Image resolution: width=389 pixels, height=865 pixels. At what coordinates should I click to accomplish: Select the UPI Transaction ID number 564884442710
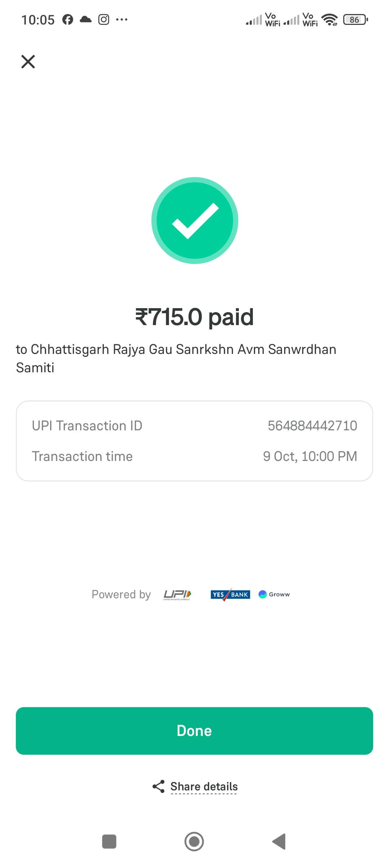pos(312,426)
